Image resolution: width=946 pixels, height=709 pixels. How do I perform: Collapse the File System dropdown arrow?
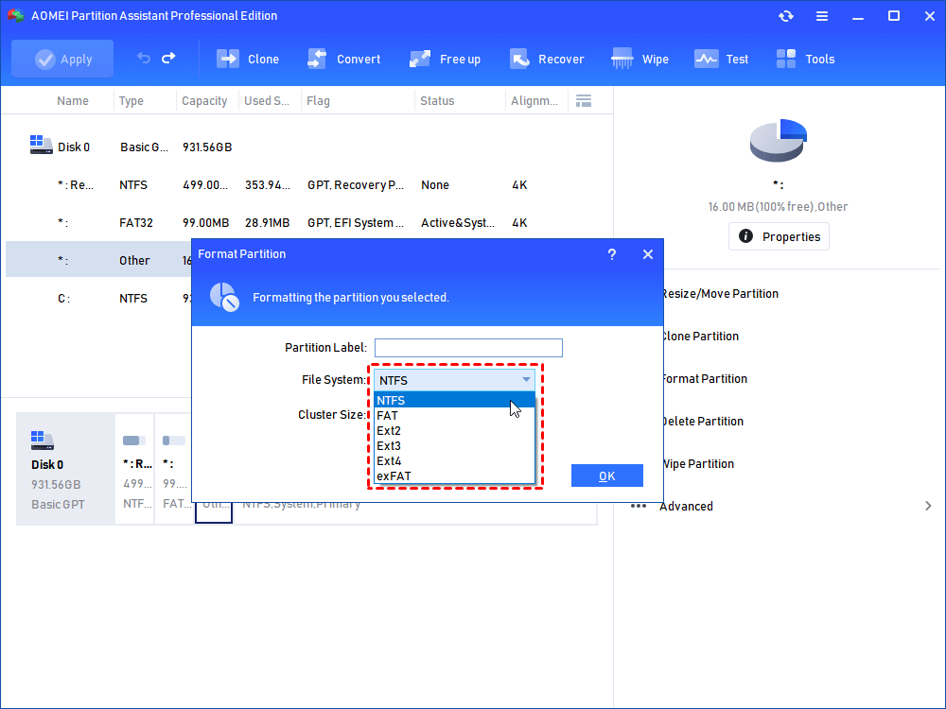tap(526, 380)
